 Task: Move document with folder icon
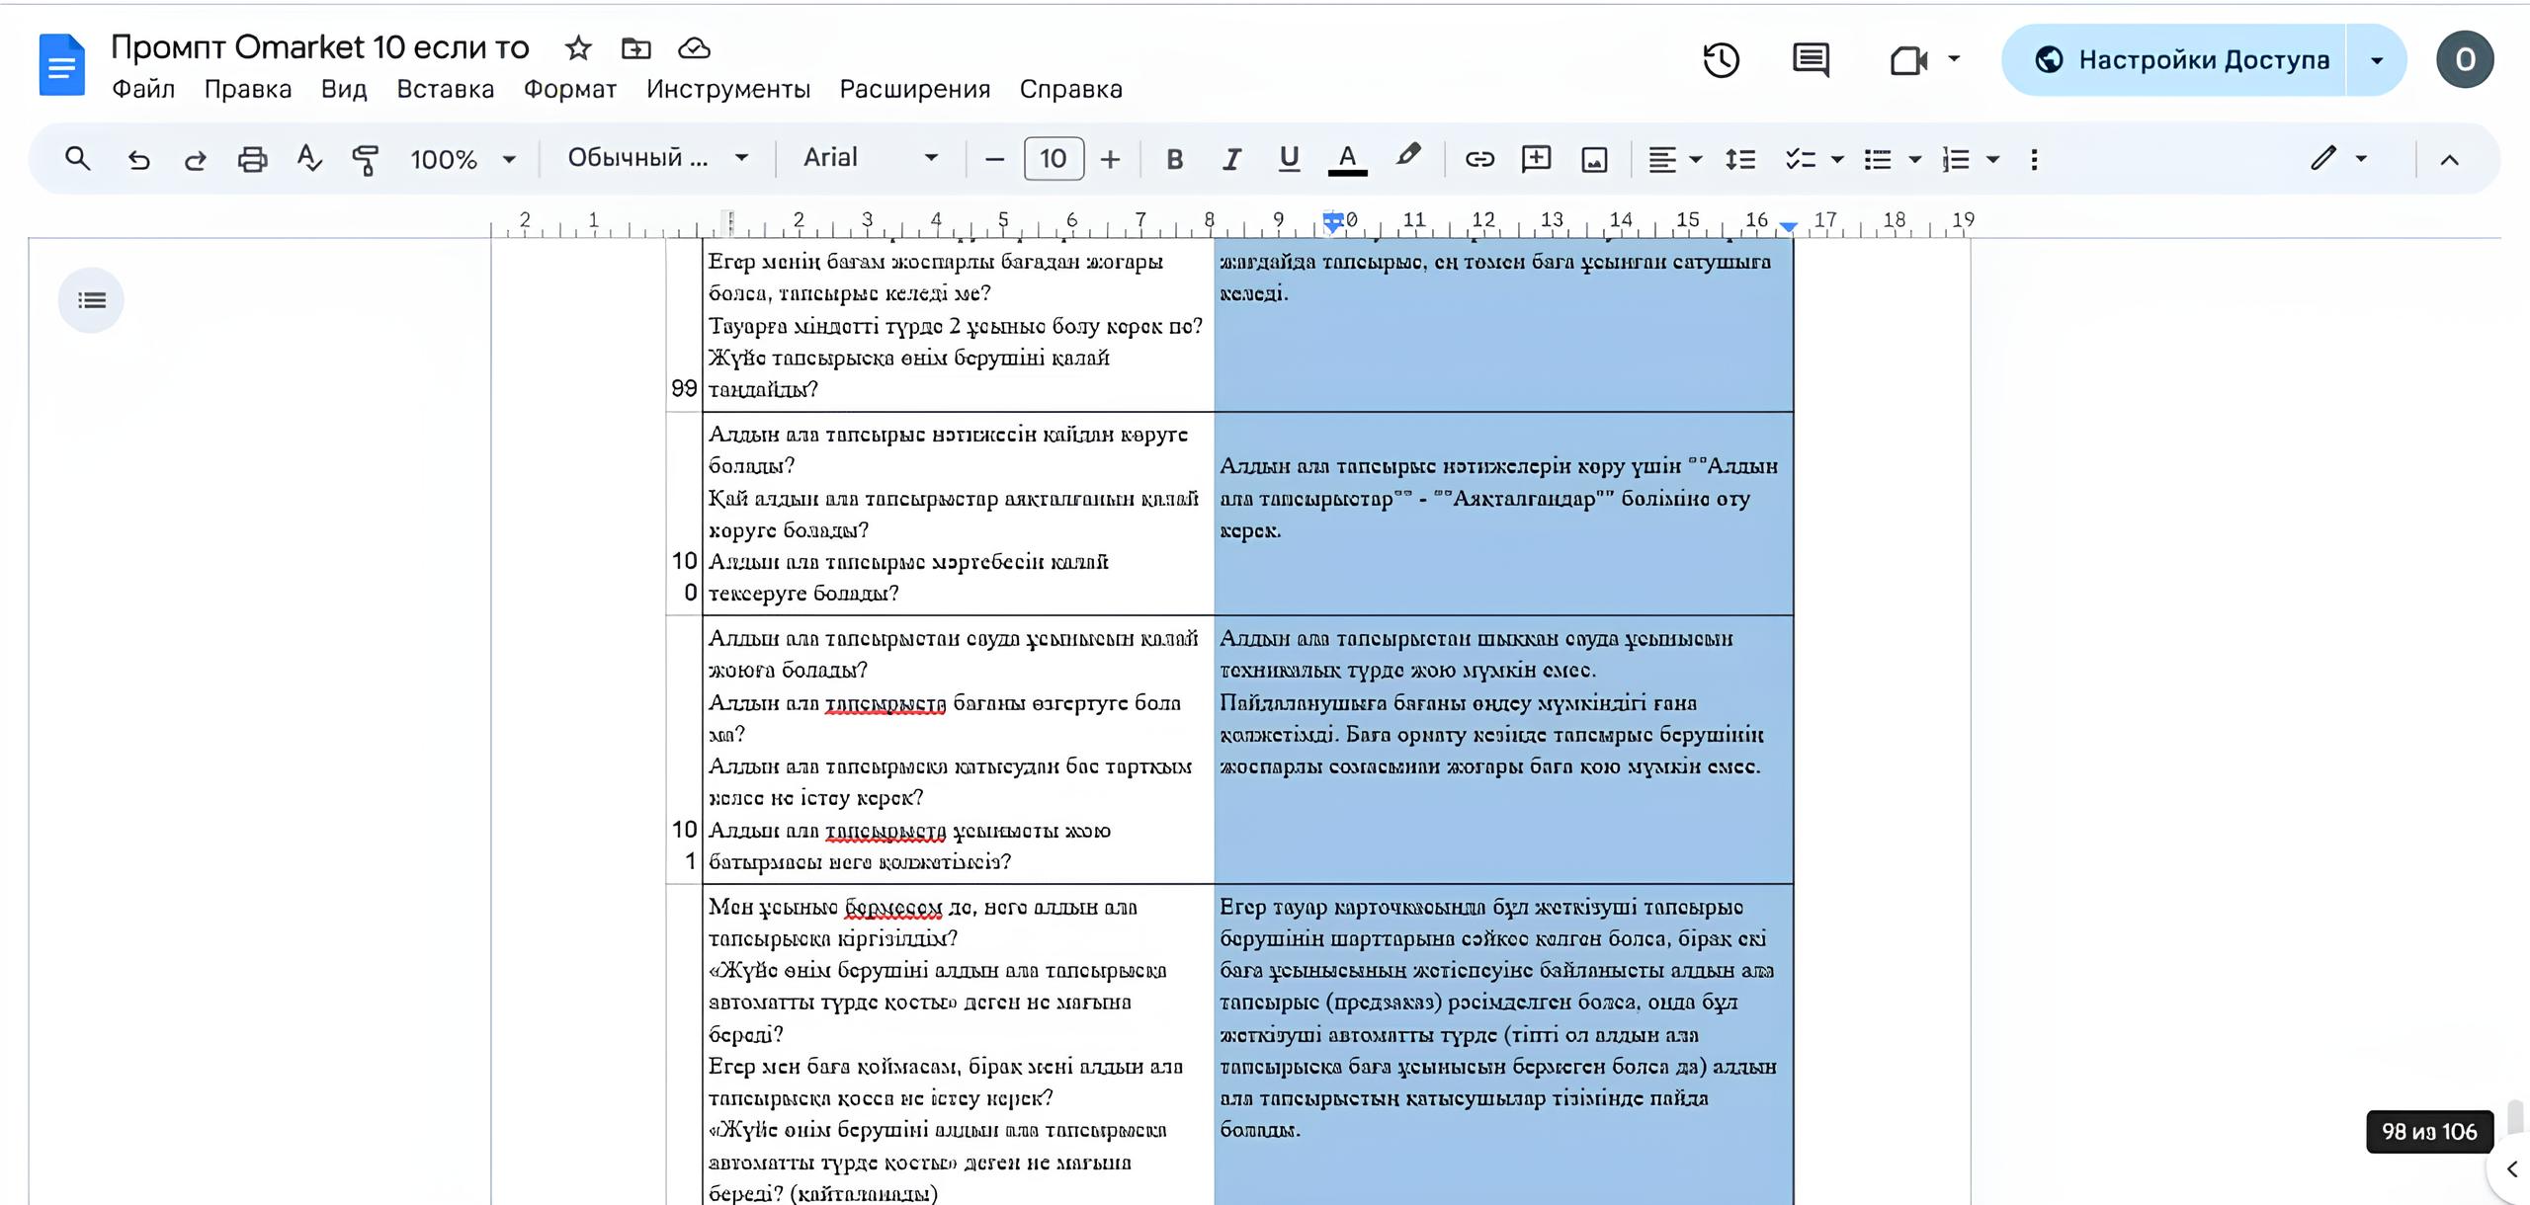pyautogui.click(x=635, y=47)
